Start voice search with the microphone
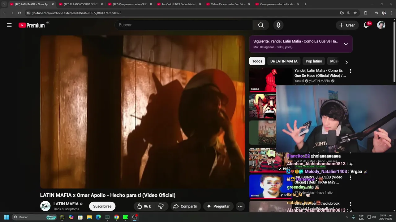Viewport: 396px width, 222px height. point(278,25)
